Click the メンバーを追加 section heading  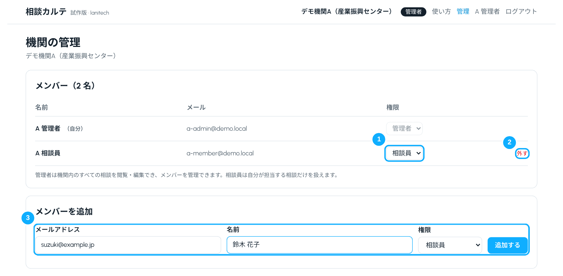[x=64, y=211]
